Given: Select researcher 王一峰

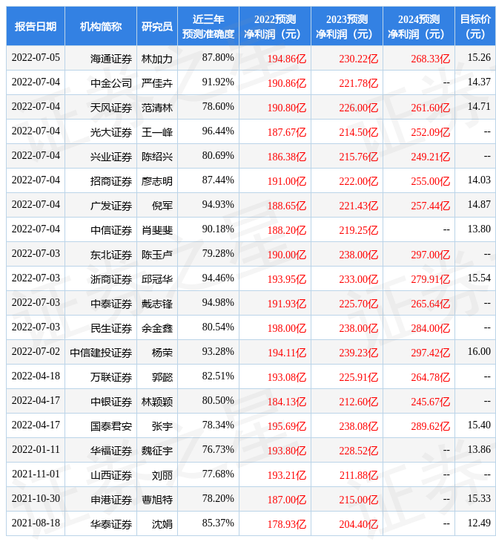Looking at the screenshot, I should [157, 132].
